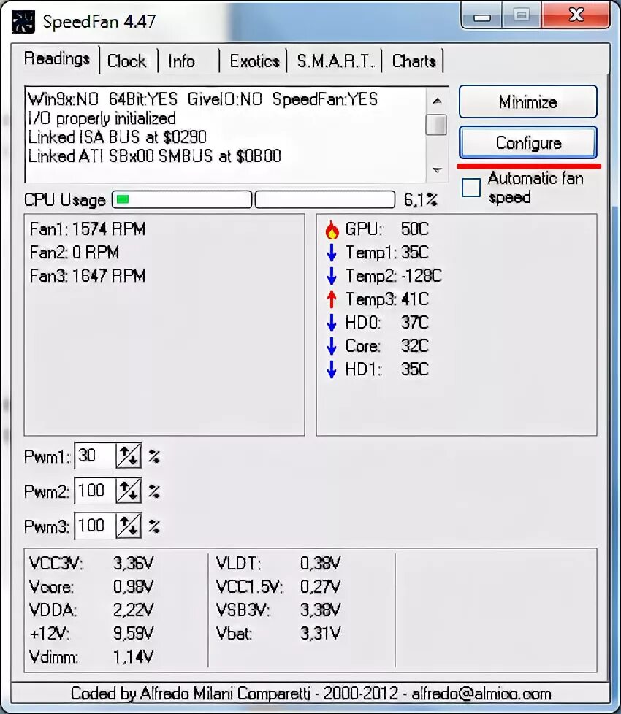The width and height of the screenshot is (621, 714).
Task: Click the Vbat 3,31V voltage reading
Action: (278, 634)
